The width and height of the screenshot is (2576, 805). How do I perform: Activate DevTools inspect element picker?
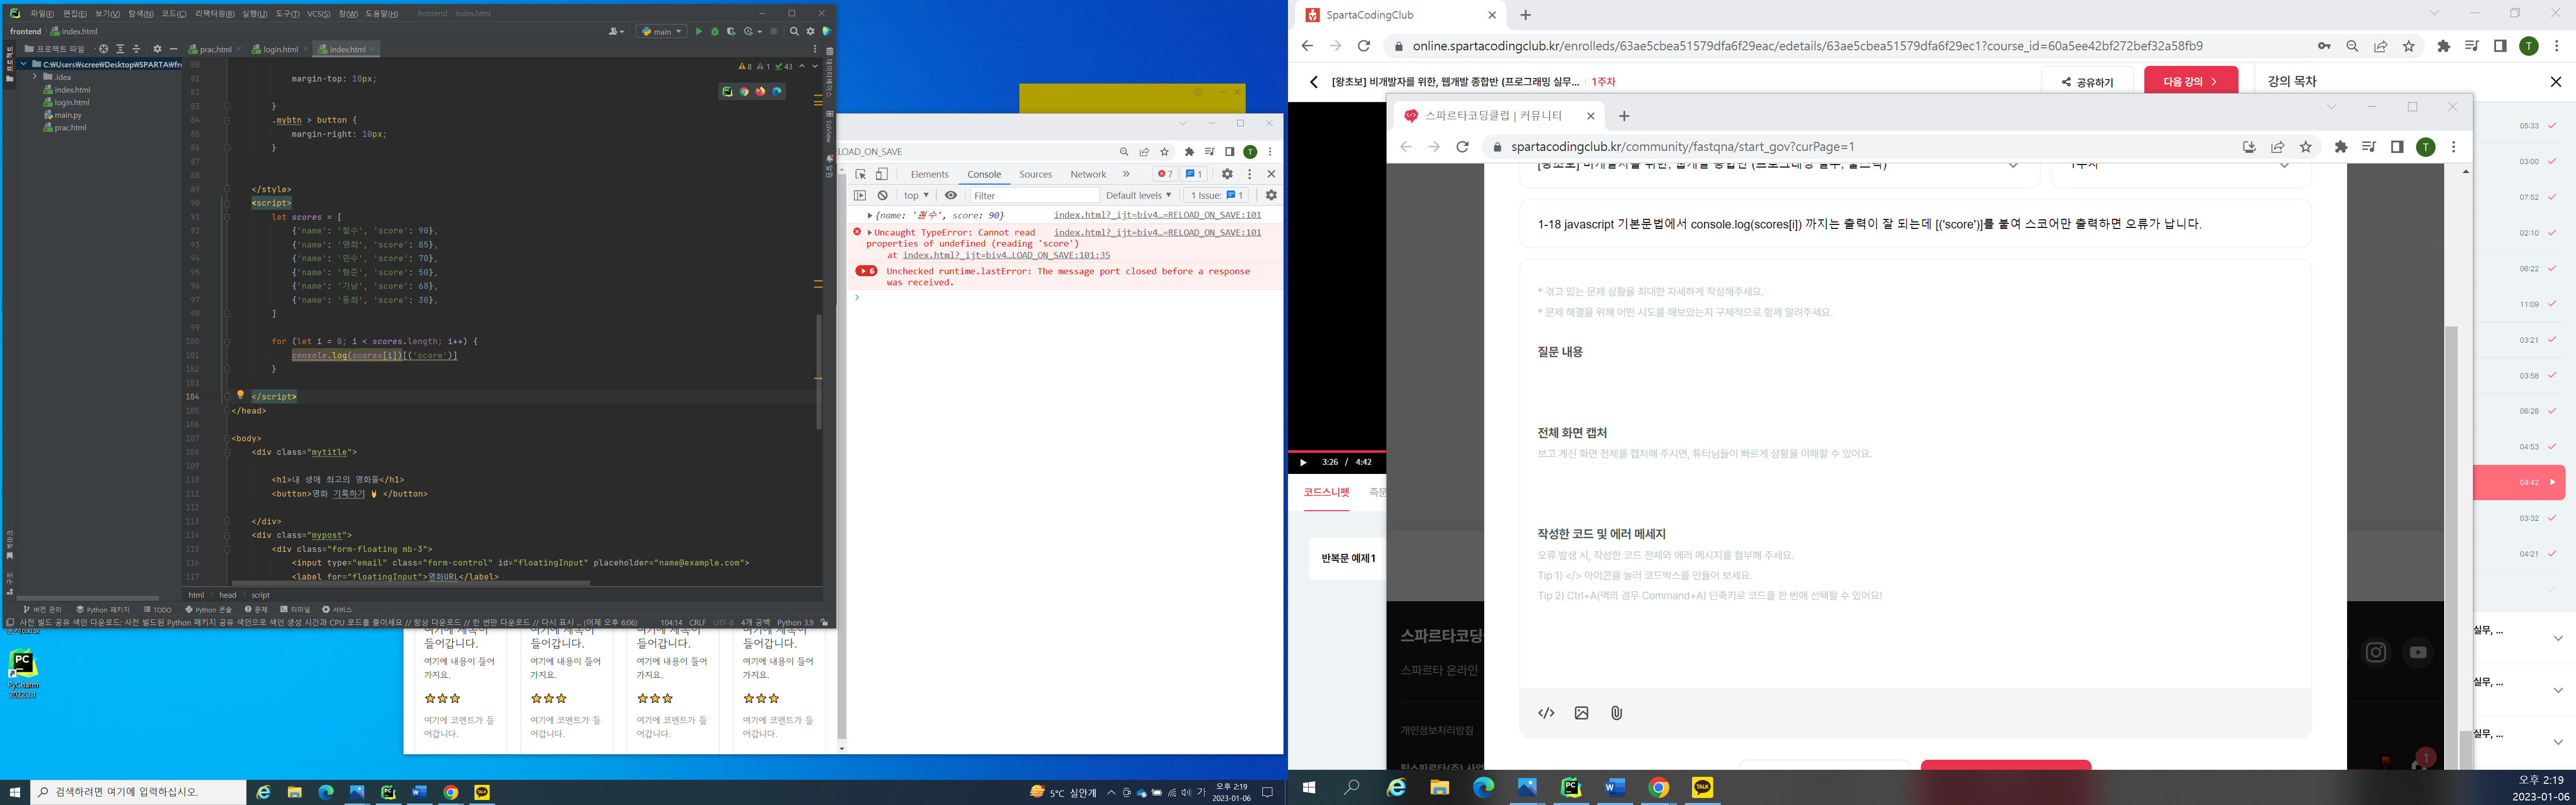[x=860, y=174]
